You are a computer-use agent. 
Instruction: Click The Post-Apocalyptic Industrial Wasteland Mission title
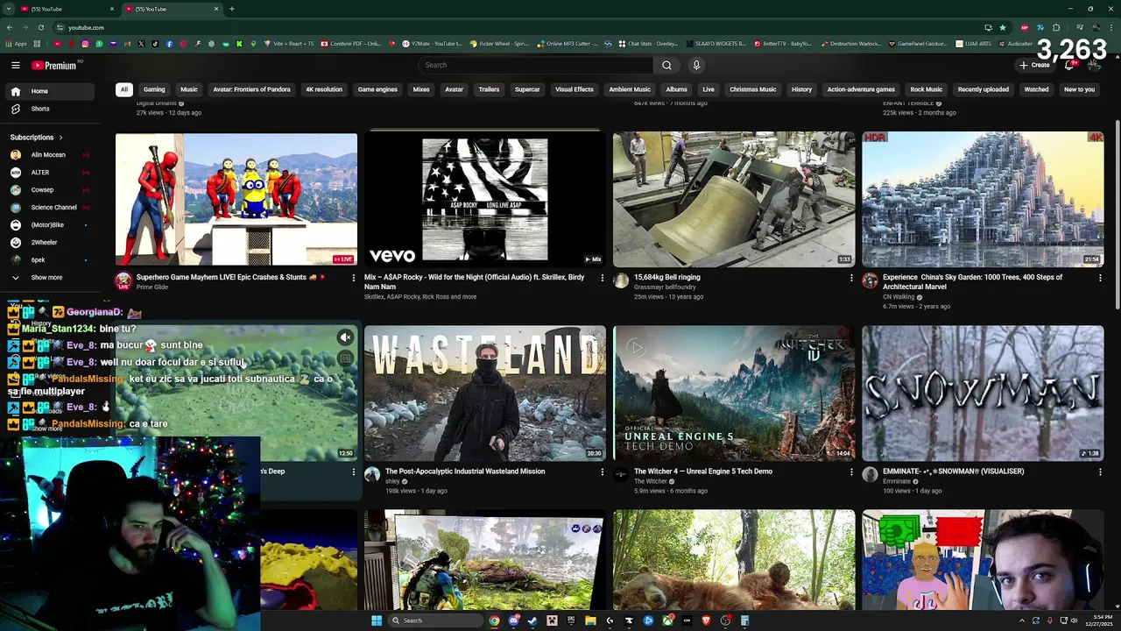click(465, 471)
